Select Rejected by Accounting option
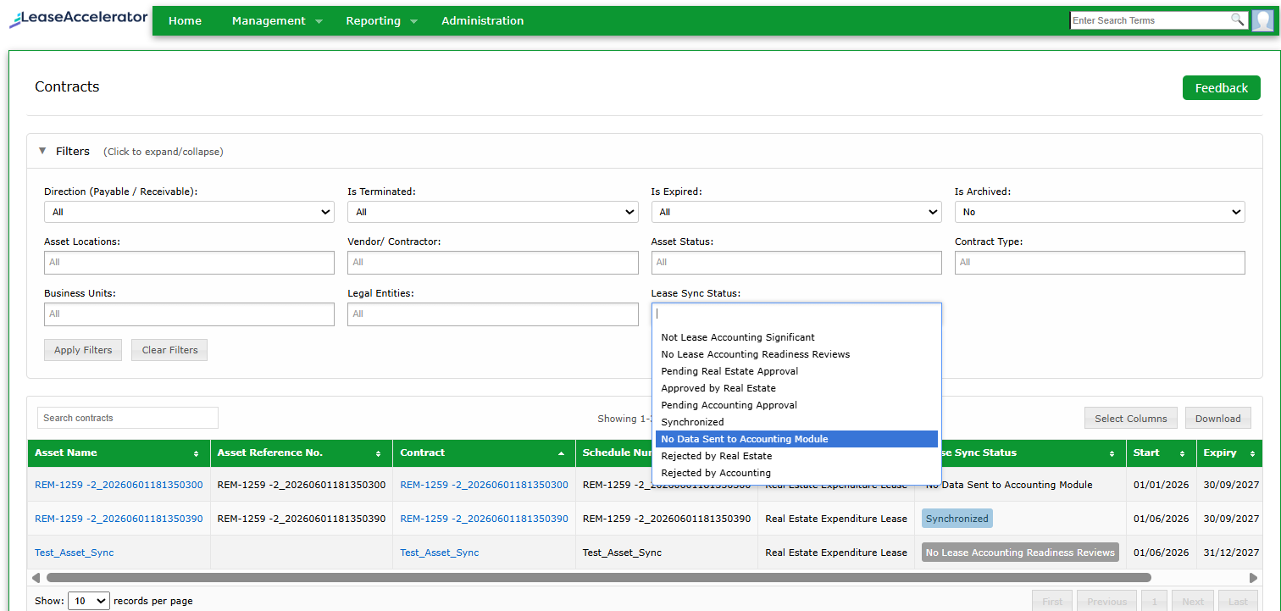Image resolution: width=1281 pixels, height=611 pixels. pyautogui.click(x=796, y=473)
